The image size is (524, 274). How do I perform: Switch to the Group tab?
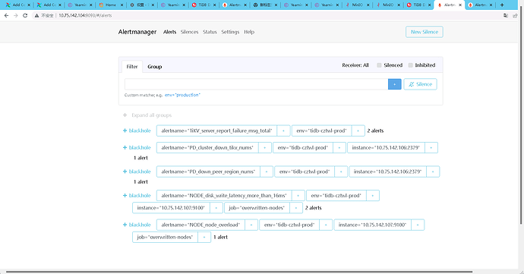pos(155,67)
